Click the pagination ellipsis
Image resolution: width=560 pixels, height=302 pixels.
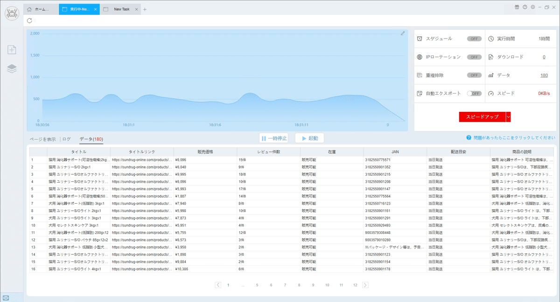click(243, 285)
